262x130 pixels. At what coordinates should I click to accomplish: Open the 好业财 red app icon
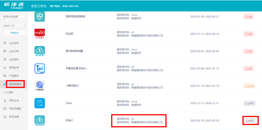[x=40, y=34]
